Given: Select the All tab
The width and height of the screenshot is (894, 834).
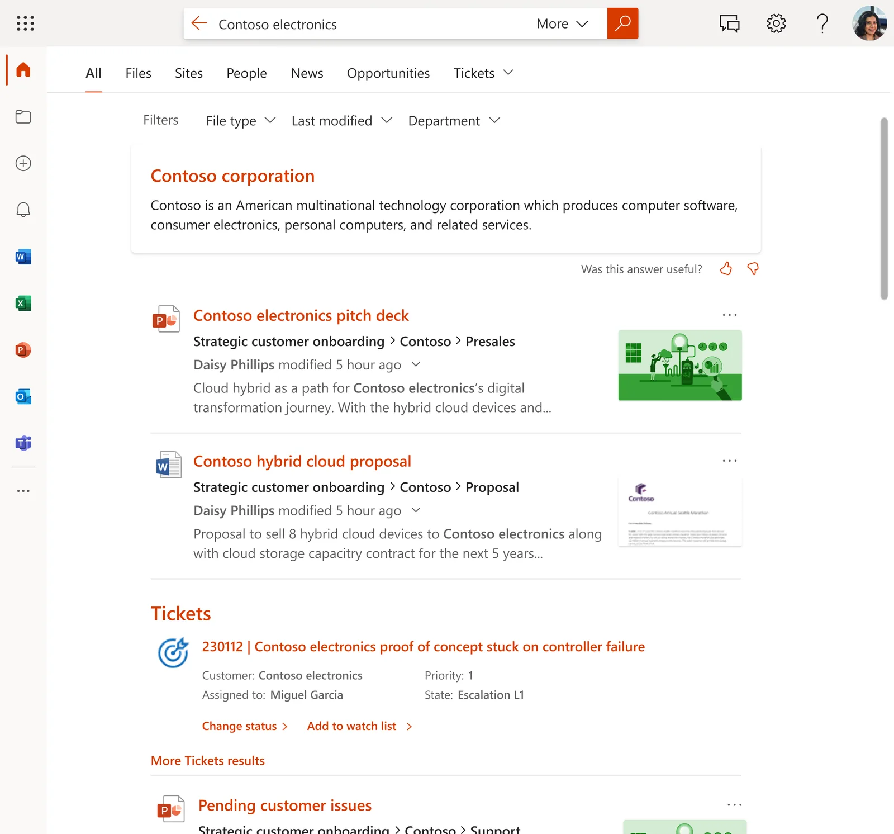Looking at the screenshot, I should click(x=93, y=73).
